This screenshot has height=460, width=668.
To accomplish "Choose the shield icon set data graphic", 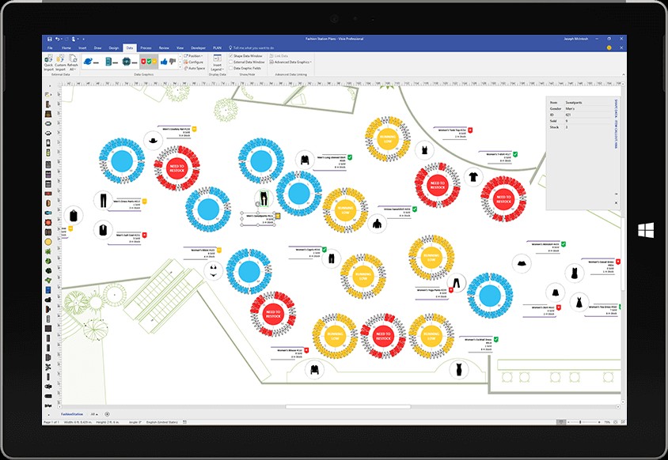I will pyautogui.click(x=147, y=62).
